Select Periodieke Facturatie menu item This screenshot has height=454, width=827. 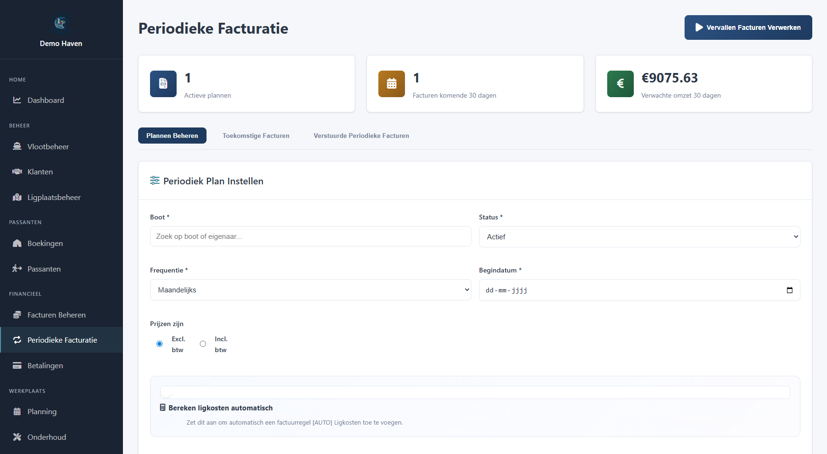pos(61,340)
